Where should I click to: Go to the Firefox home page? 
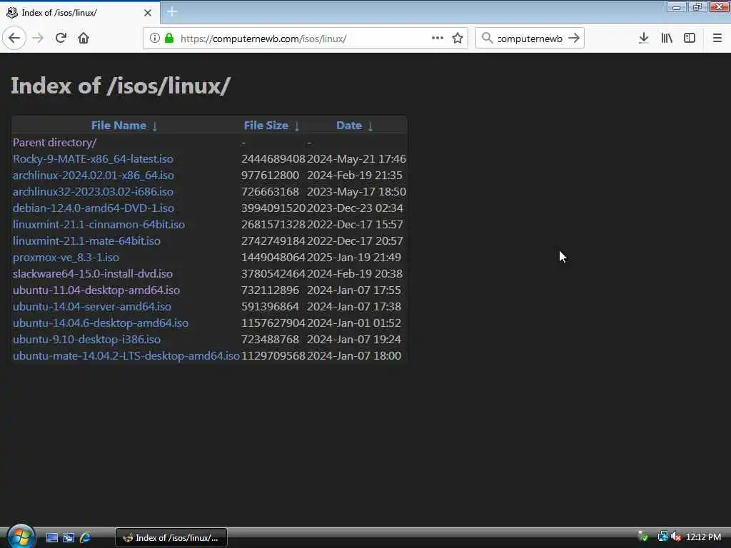(84, 39)
